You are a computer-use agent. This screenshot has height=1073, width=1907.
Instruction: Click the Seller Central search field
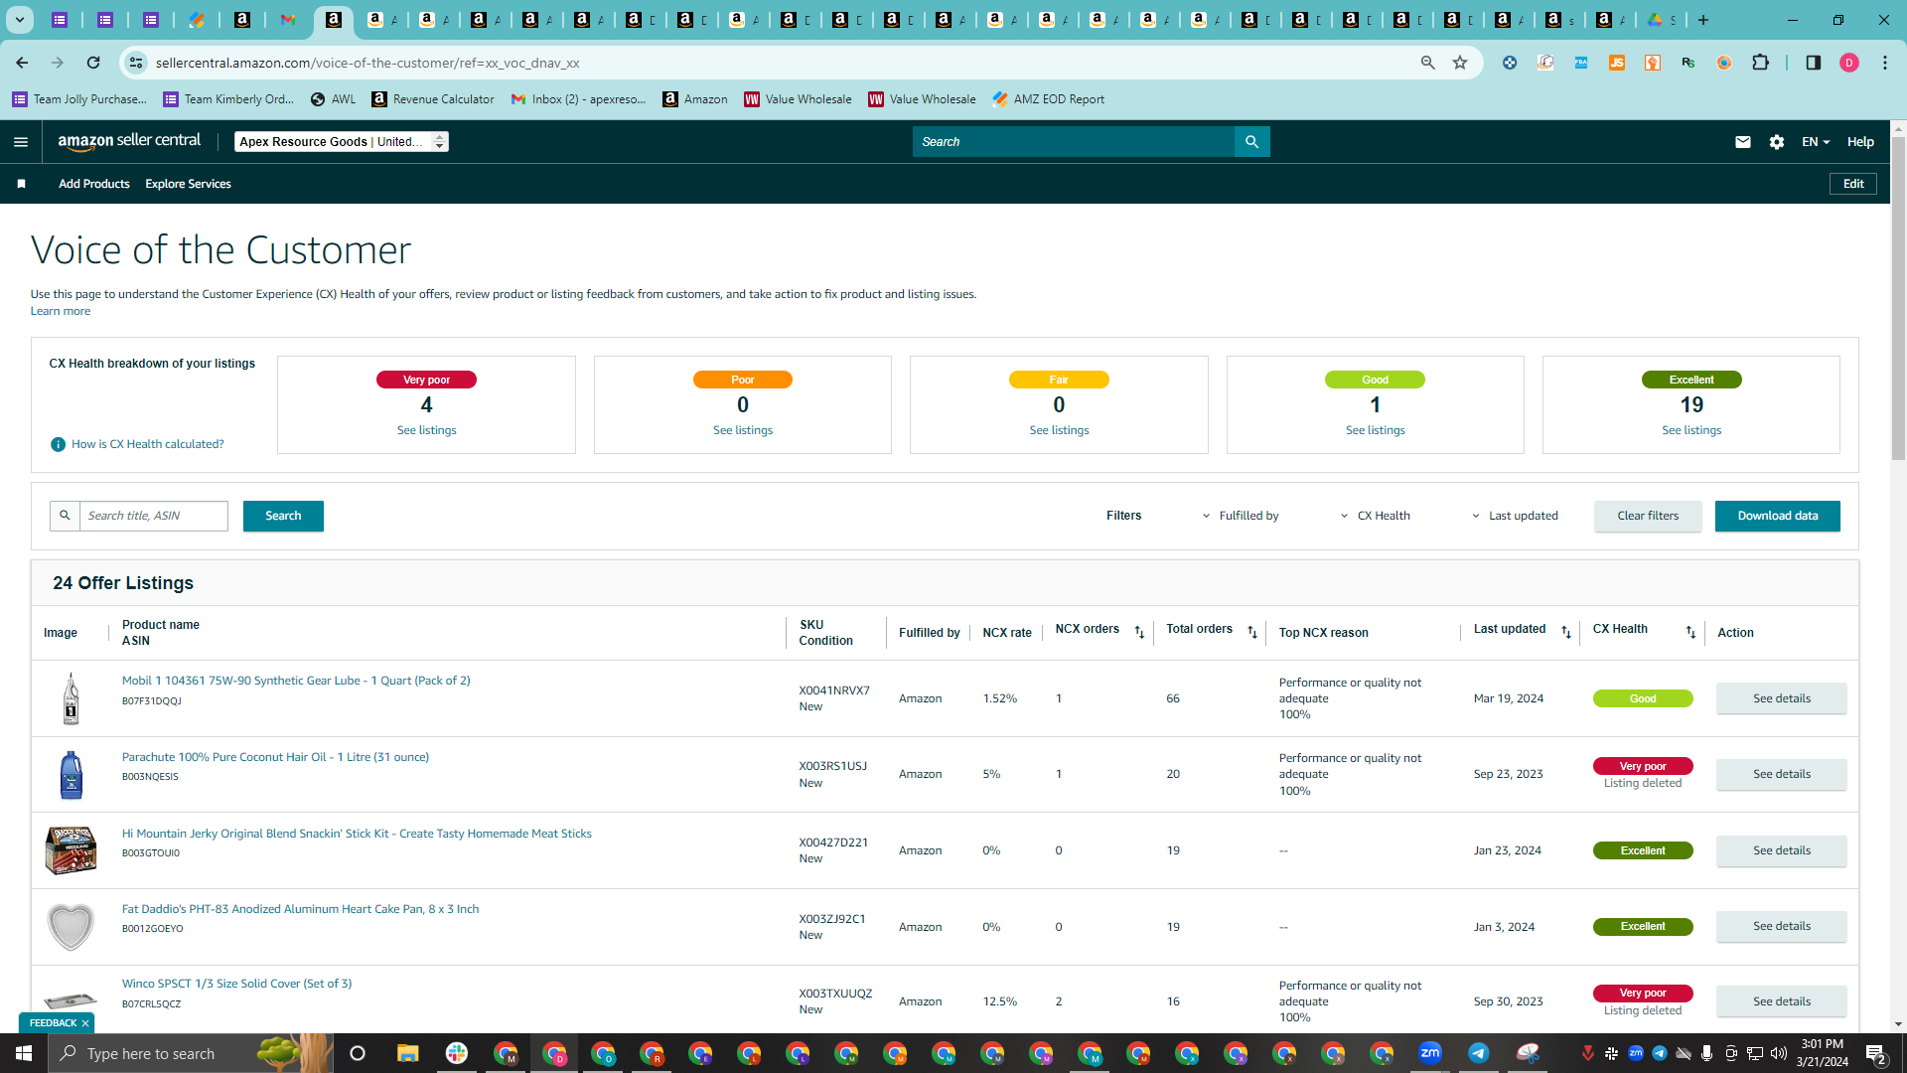pos(1074,142)
